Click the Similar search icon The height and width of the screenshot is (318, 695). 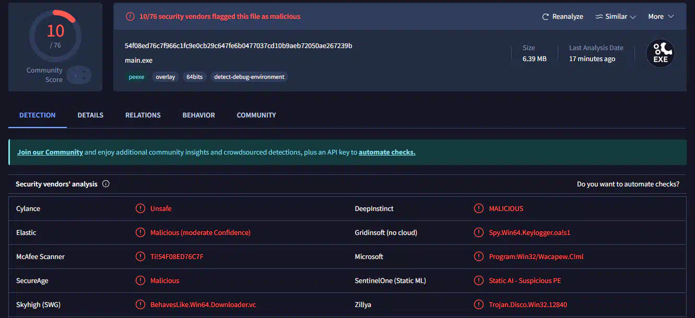tap(599, 17)
